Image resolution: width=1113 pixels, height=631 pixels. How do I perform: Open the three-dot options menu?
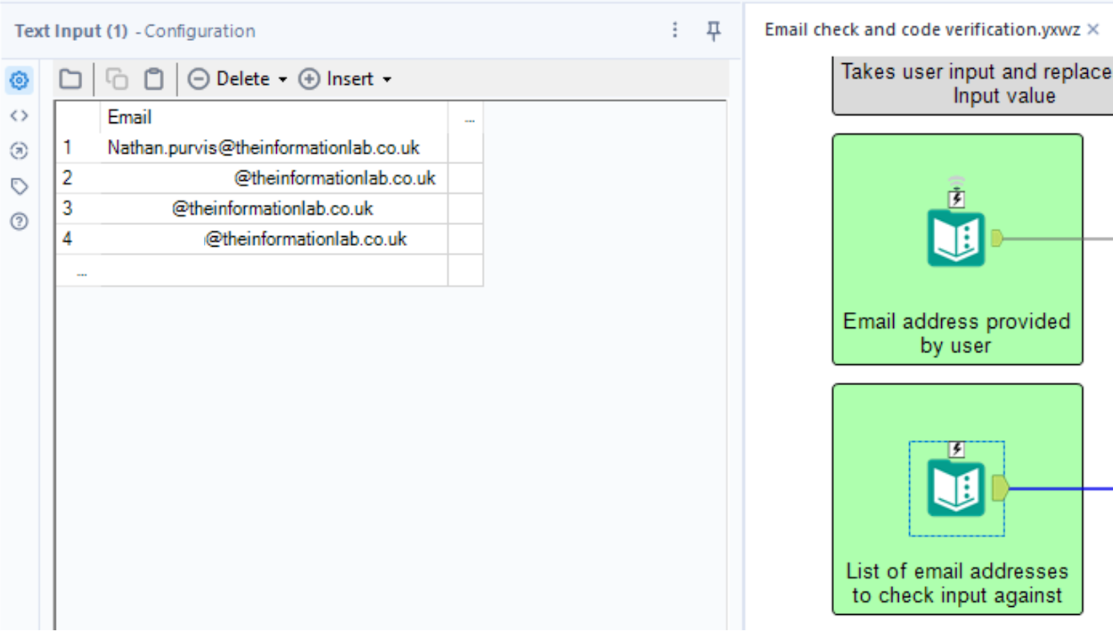pyautogui.click(x=674, y=31)
